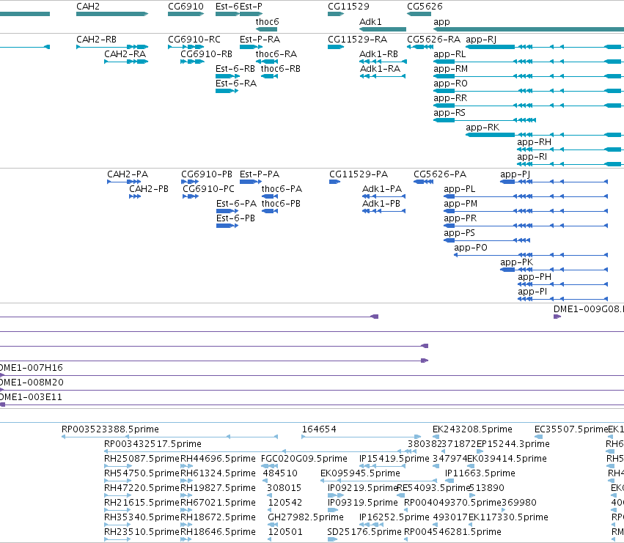Image resolution: width=624 pixels, height=543 pixels.
Task: Click the thoc6-RB transcript label
Action: pyautogui.click(x=281, y=69)
